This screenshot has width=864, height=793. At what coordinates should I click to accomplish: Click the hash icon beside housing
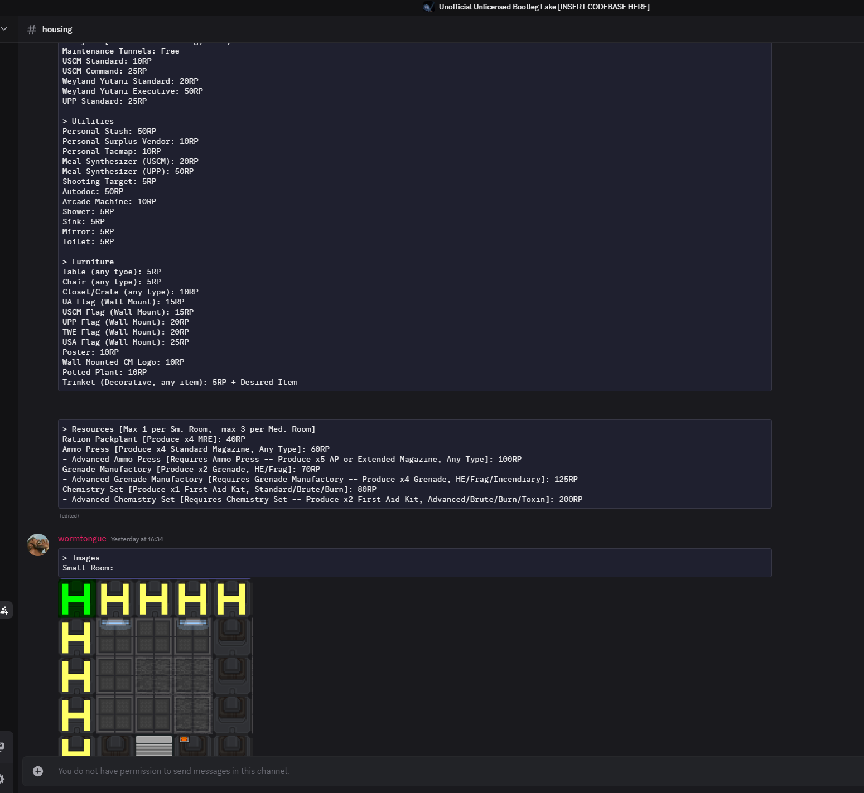pyautogui.click(x=32, y=30)
